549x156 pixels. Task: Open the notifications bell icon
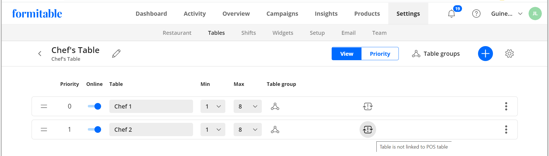[451, 14]
